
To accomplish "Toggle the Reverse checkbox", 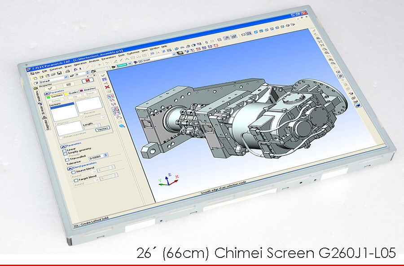I will tap(81, 114).
